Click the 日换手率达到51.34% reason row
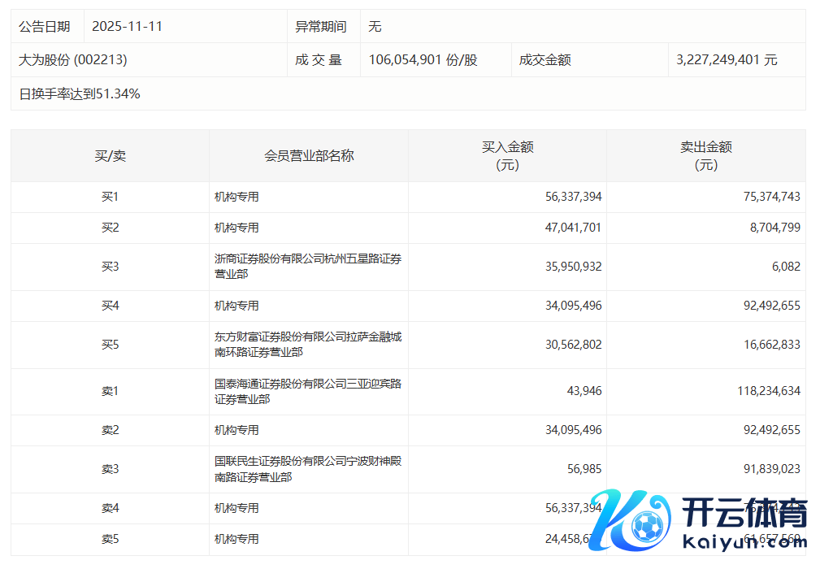820x569 pixels. click(80, 93)
